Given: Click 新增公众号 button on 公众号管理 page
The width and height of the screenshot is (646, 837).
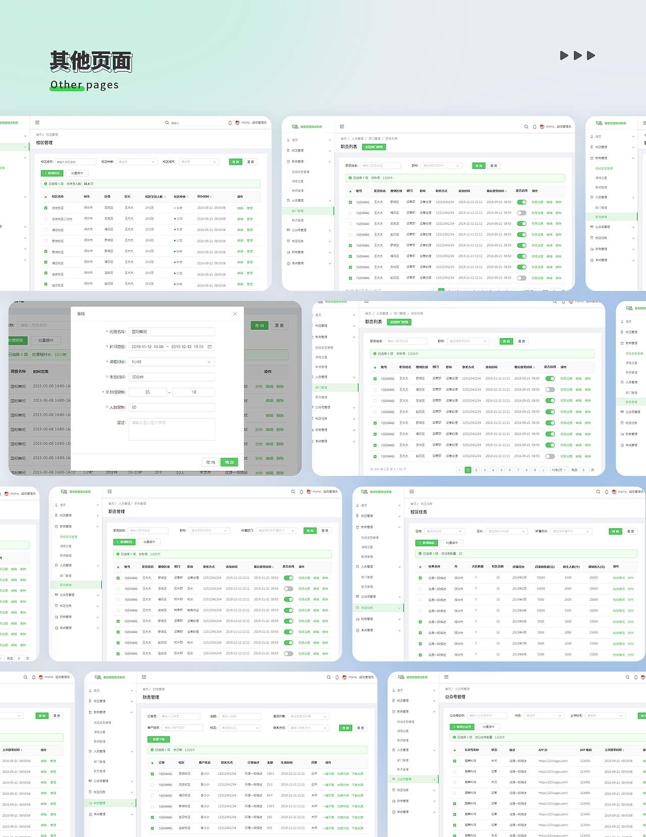Looking at the screenshot, I should (x=462, y=727).
